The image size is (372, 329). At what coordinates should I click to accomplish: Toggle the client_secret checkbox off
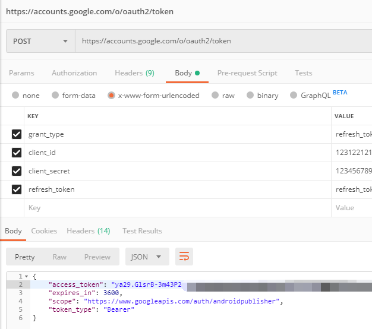pos(17,171)
